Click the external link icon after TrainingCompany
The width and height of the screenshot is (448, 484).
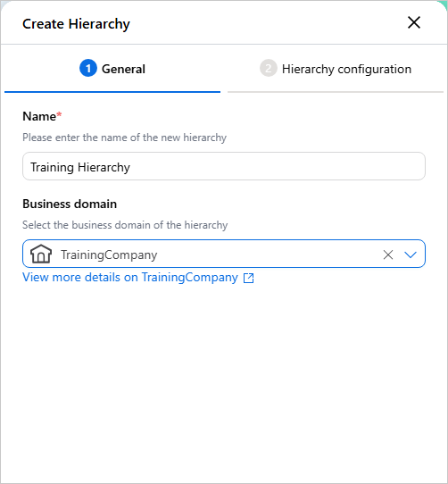tap(248, 278)
